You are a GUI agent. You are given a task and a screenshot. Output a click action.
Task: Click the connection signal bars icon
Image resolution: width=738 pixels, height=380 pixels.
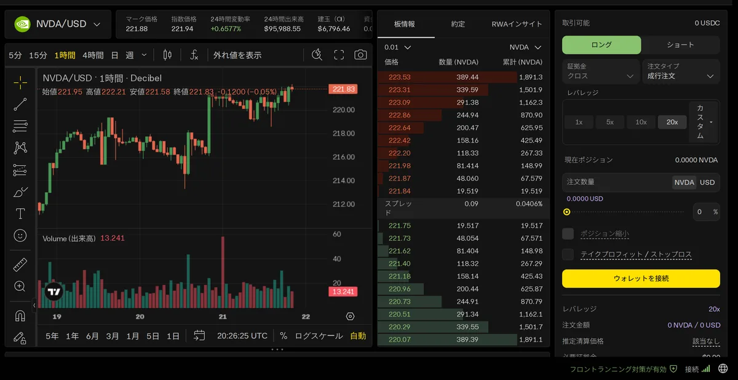point(706,369)
